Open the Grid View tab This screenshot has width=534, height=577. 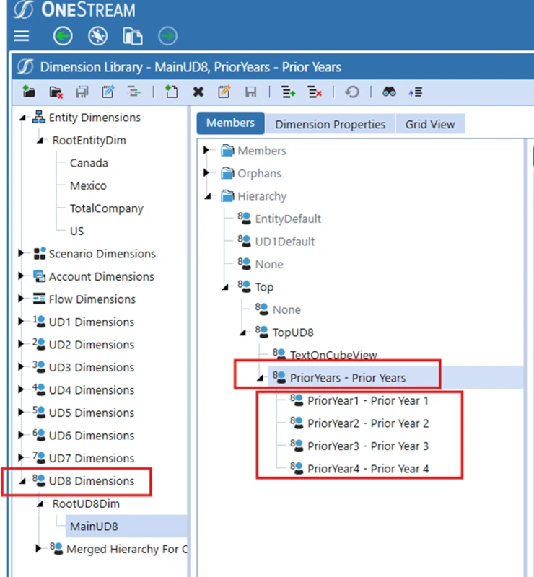[429, 124]
